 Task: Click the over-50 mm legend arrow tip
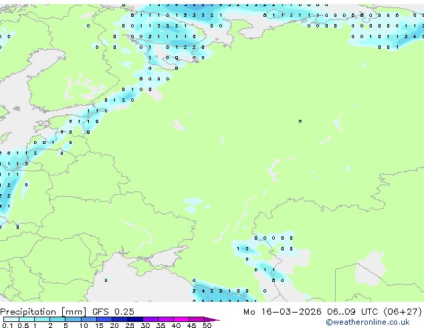click(x=212, y=319)
